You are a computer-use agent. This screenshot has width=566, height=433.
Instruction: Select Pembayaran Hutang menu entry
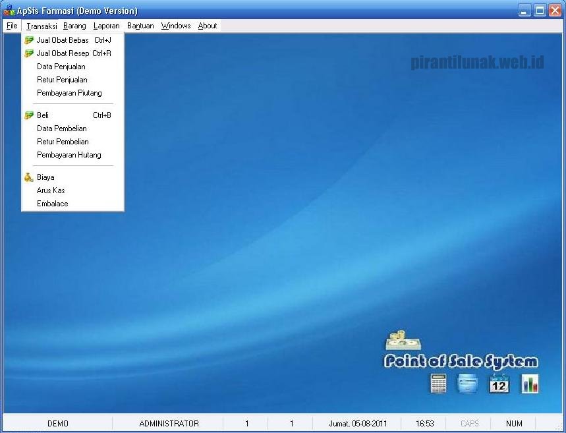[x=73, y=155]
